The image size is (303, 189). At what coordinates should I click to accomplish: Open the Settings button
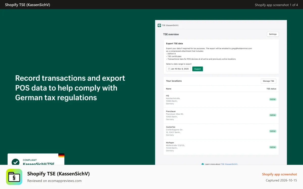[273, 34]
